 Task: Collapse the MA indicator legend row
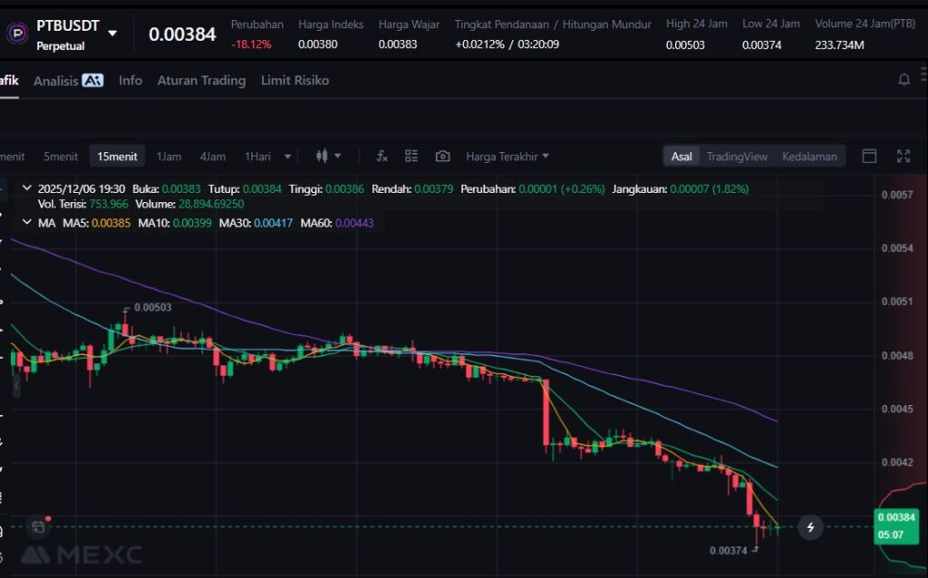pos(24,222)
